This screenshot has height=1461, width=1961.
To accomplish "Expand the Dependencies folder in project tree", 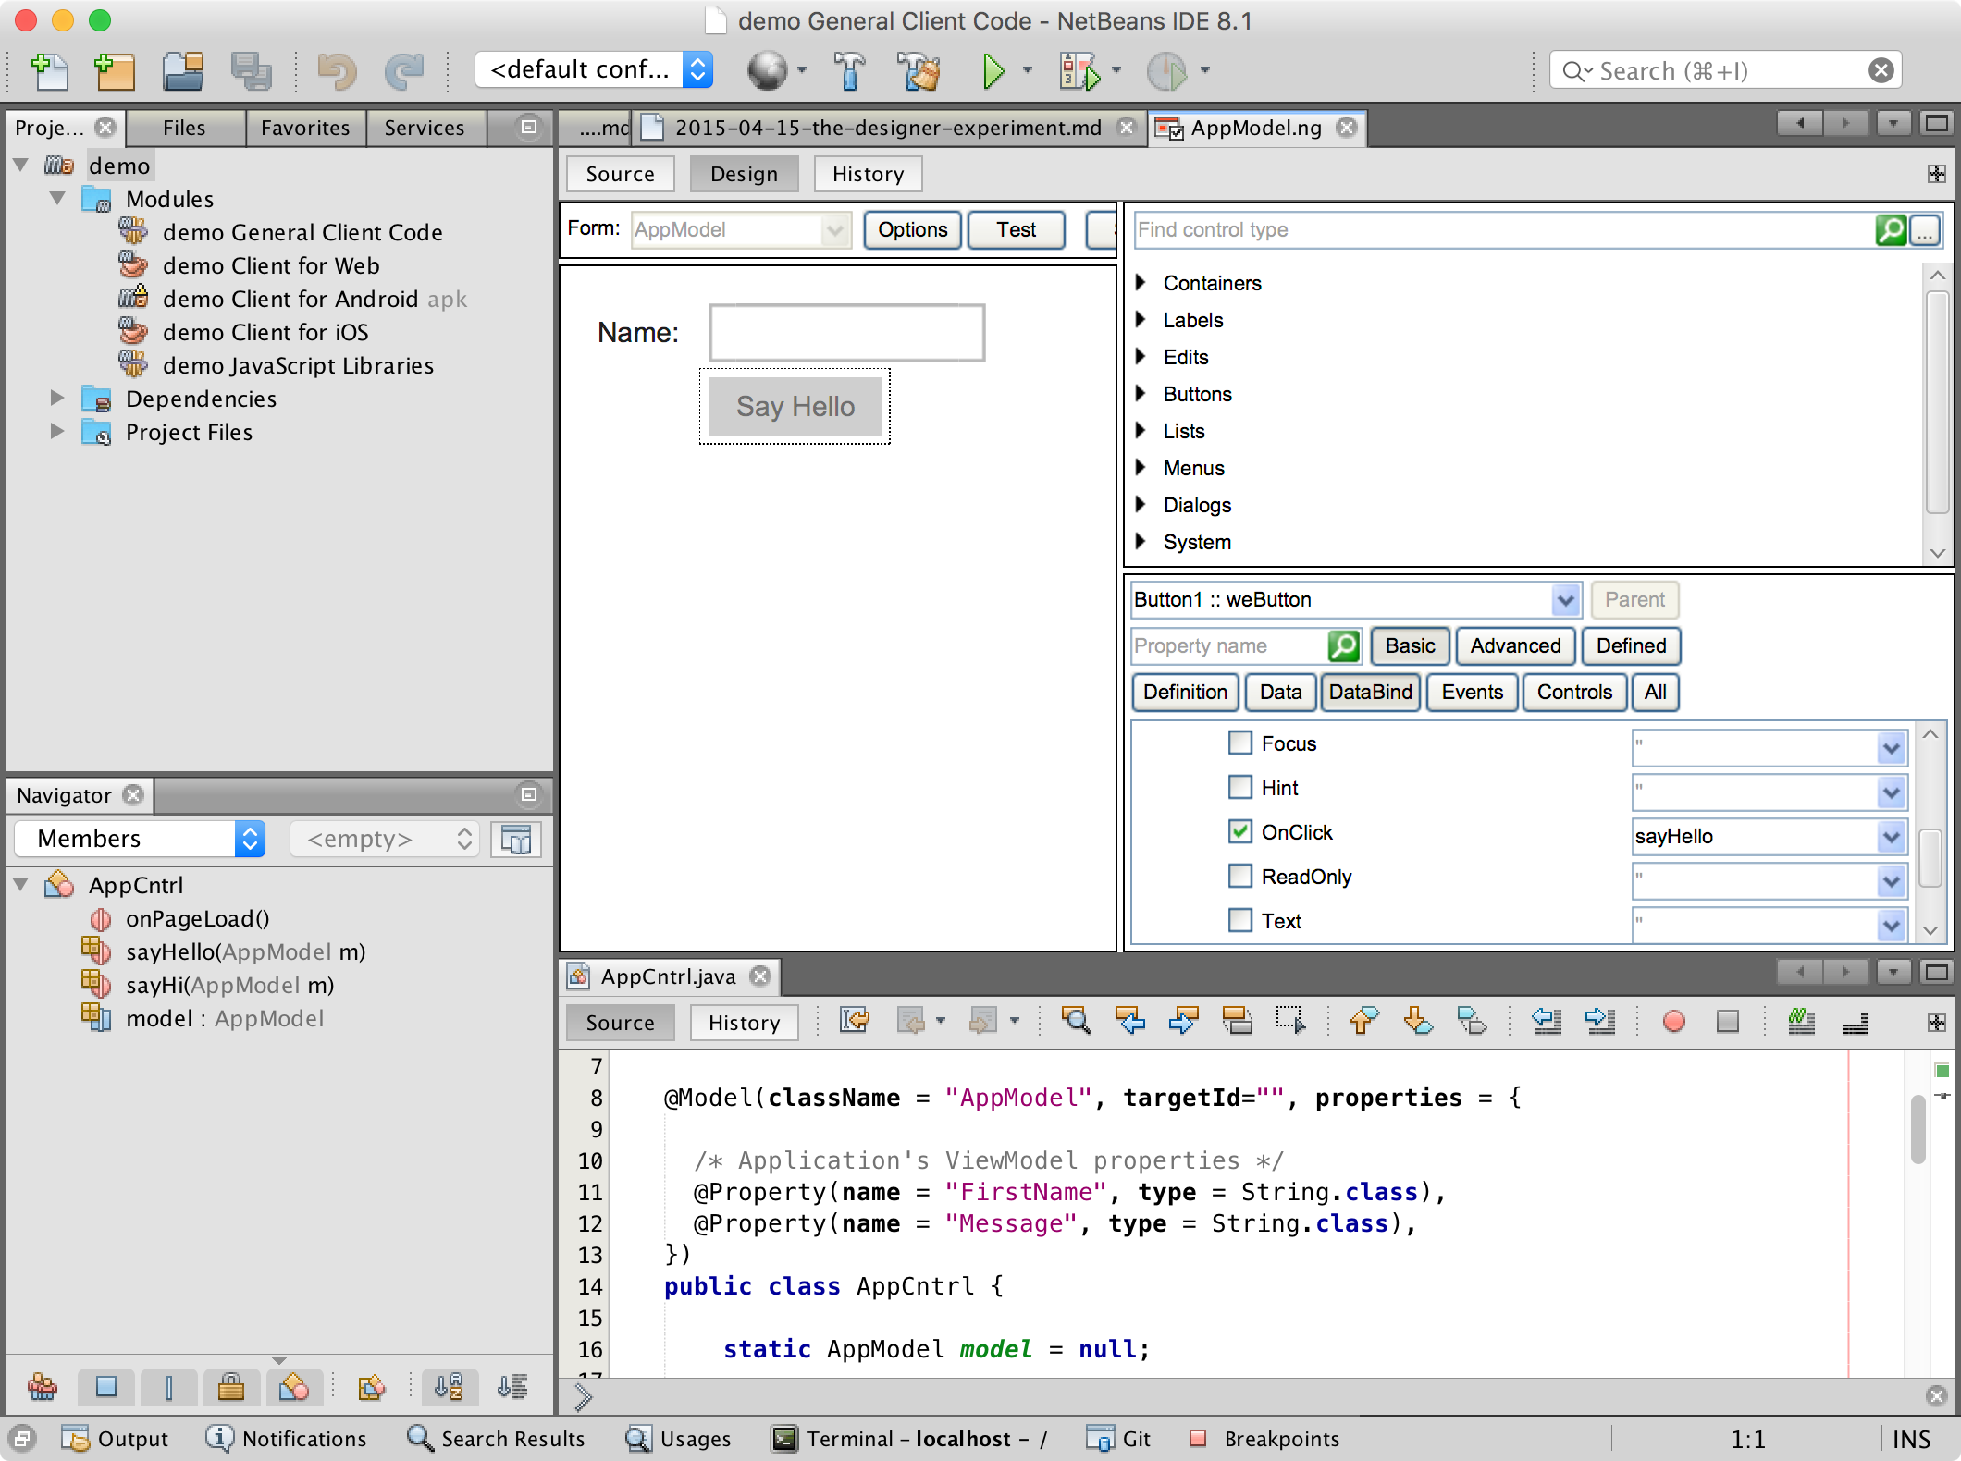I will (57, 399).
